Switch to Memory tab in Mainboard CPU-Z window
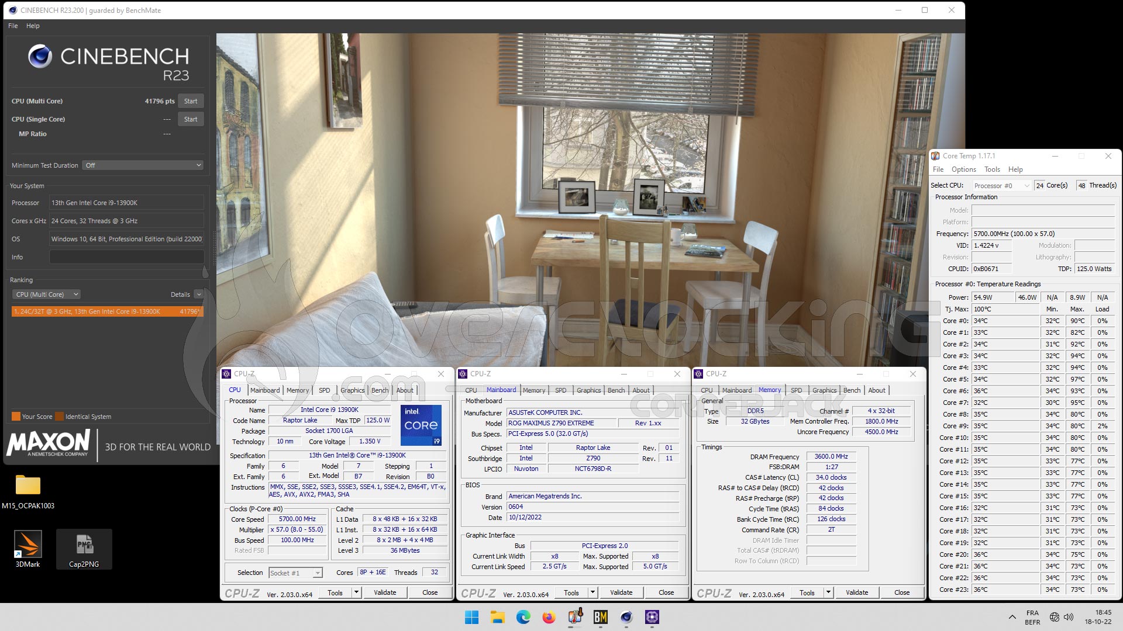 534,390
